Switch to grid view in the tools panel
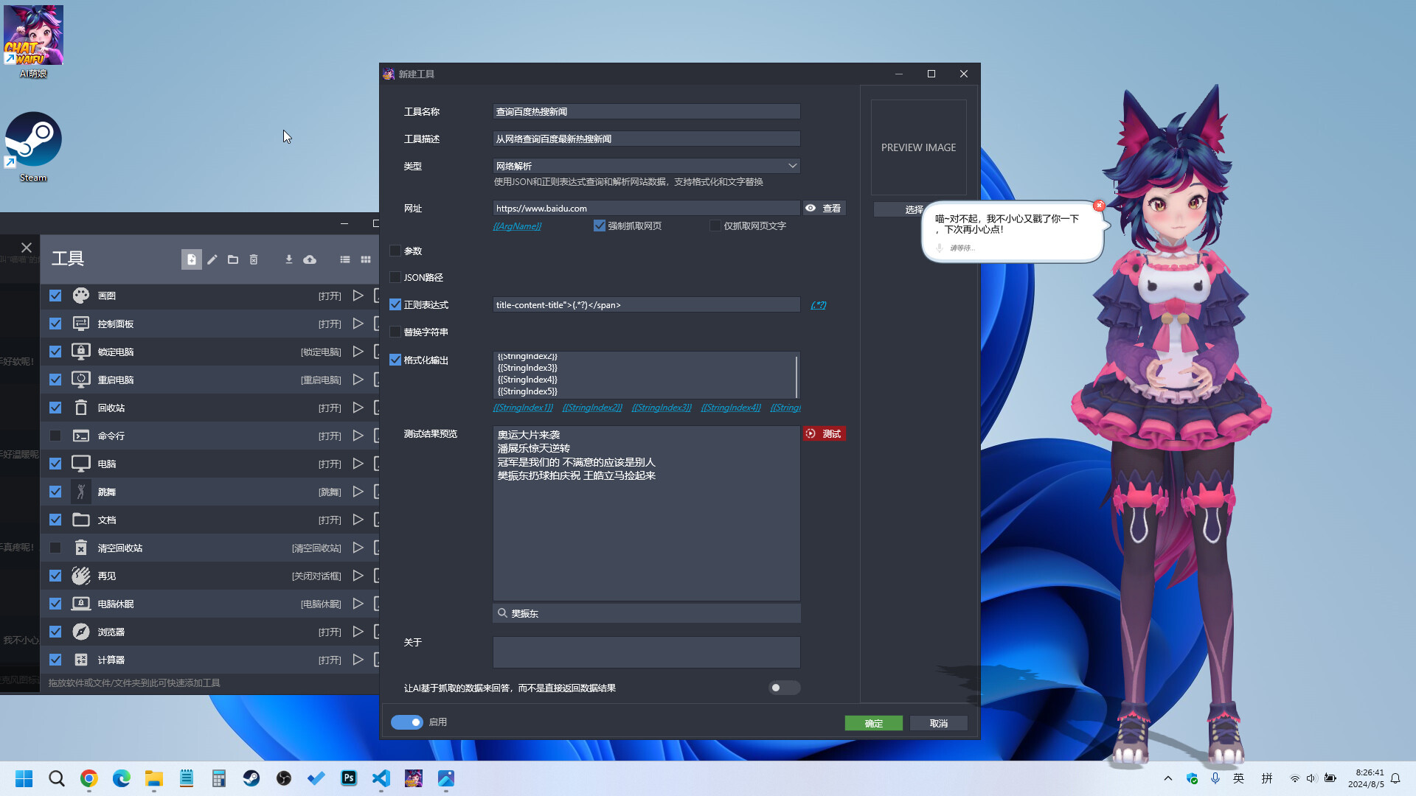The image size is (1416, 796). pyautogui.click(x=365, y=259)
